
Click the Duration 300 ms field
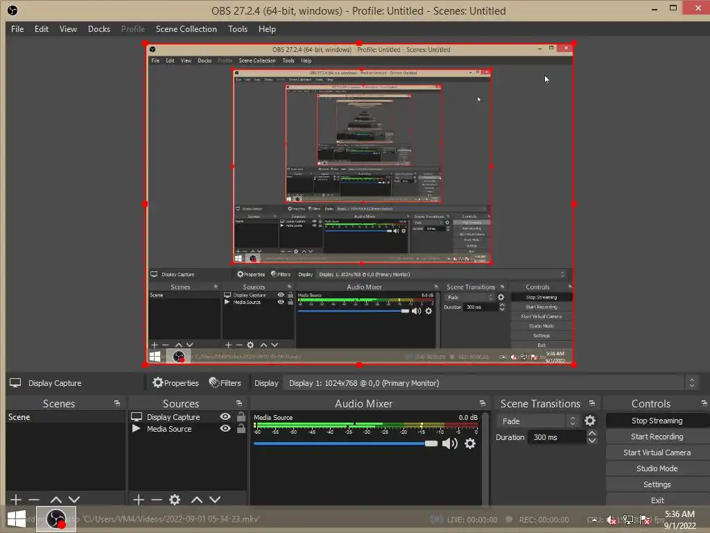pyautogui.click(x=557, y=437)
